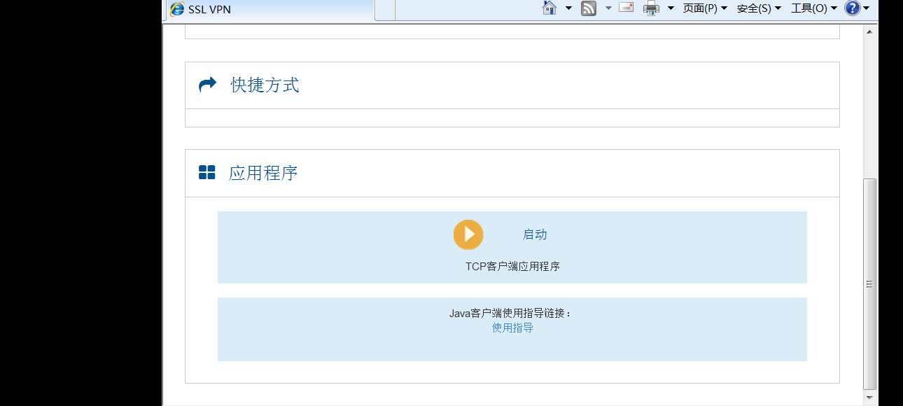Viewport: 903px width, 406px height.
Task: Click the blue Help question mark icon
Action: (852, 8)
